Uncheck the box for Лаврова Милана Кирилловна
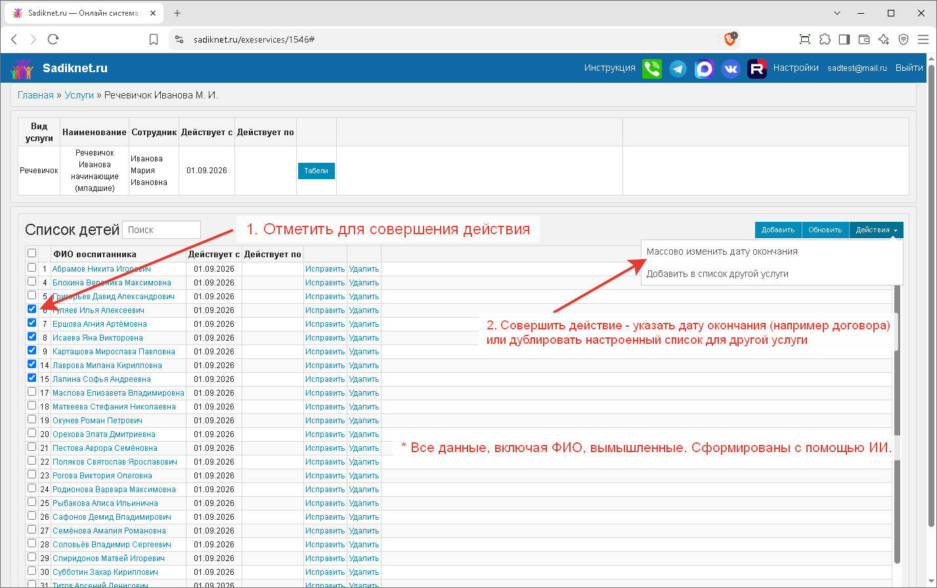 tap(32, 364)
